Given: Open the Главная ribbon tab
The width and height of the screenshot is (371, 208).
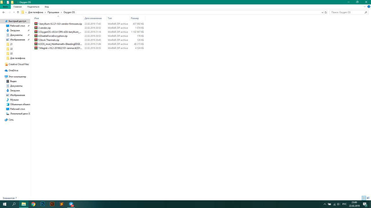Looking at the screenshot, I should click(x=17, y=7).
